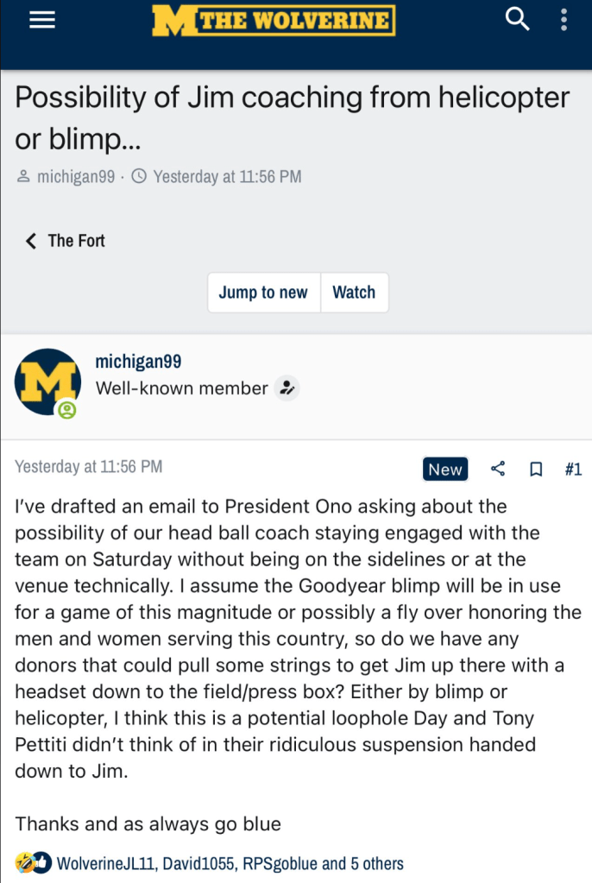Click the reaction emoji icons
Screen dimensions: 592x883
(33, 863)
